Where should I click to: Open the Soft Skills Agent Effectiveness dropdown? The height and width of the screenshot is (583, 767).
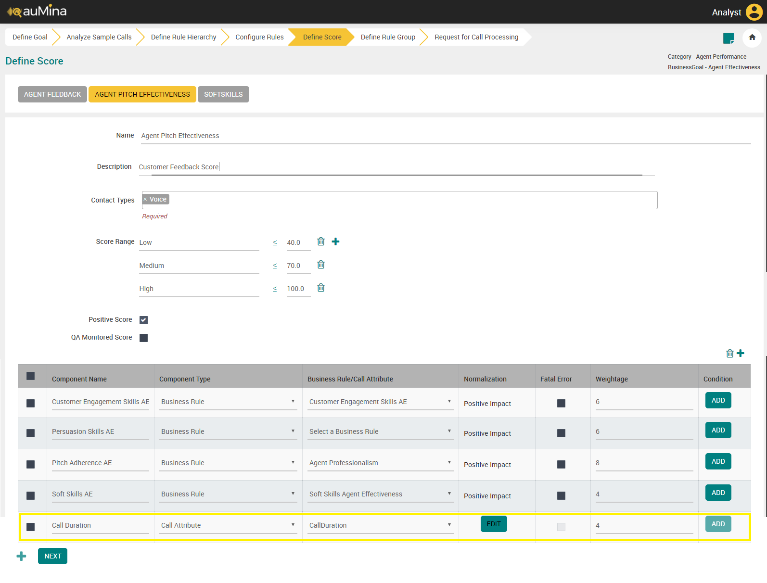point(381,494)
